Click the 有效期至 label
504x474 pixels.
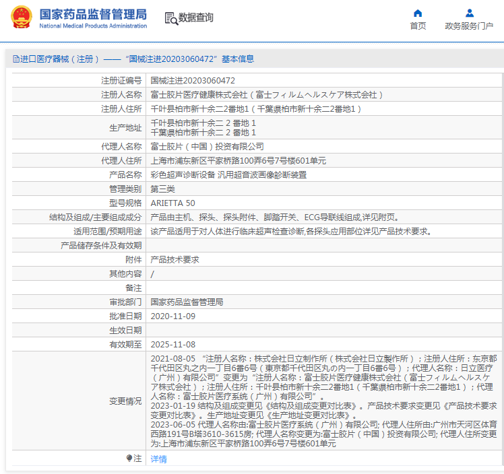[x=125, y=345]
